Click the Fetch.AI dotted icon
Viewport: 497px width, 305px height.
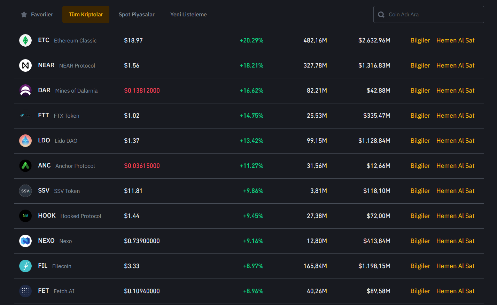pos(25,291)
